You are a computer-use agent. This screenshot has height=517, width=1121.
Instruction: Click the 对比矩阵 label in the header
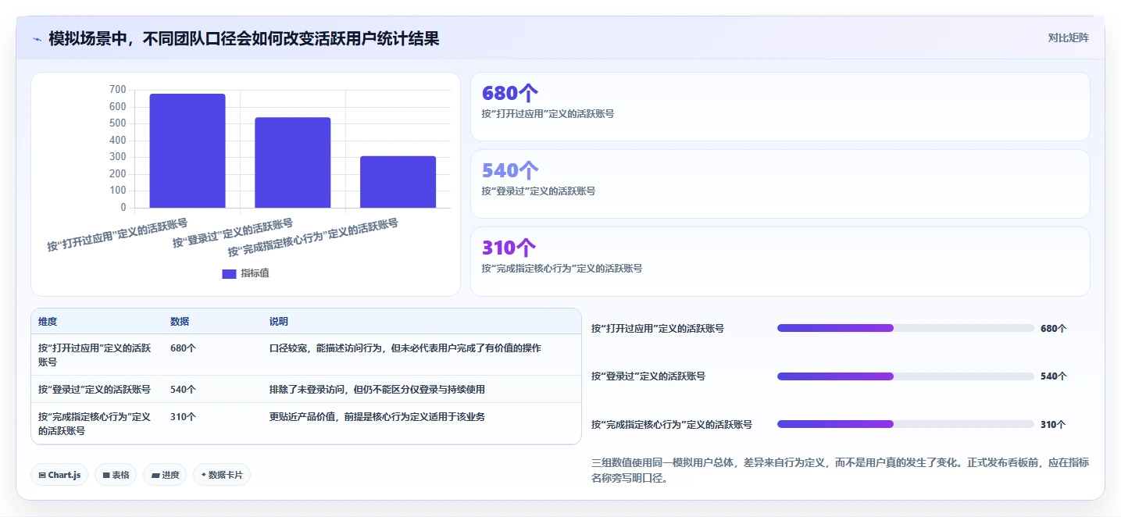(x=1068, y=37)
